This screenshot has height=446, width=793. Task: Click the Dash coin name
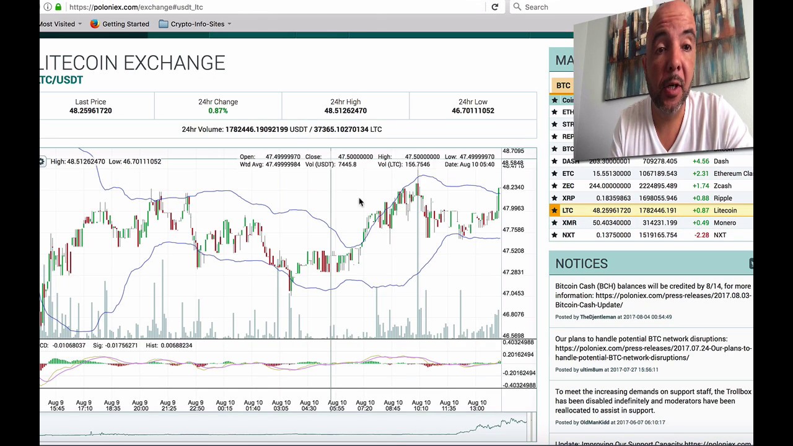click(721, 161)
